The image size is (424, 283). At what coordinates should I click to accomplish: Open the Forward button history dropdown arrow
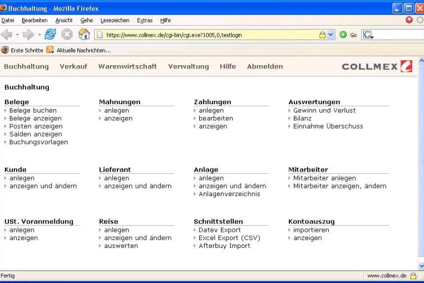[39, 35]
